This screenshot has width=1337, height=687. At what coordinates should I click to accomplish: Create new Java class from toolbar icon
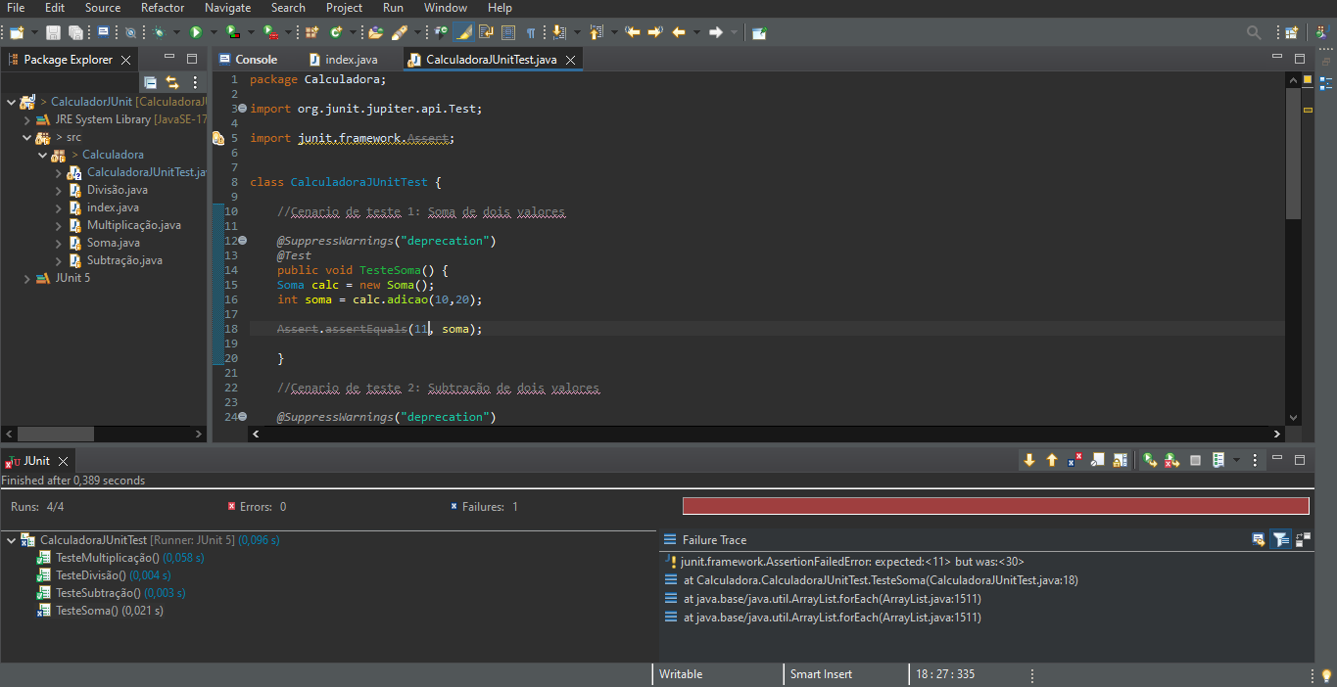click(x=335, y=32)
